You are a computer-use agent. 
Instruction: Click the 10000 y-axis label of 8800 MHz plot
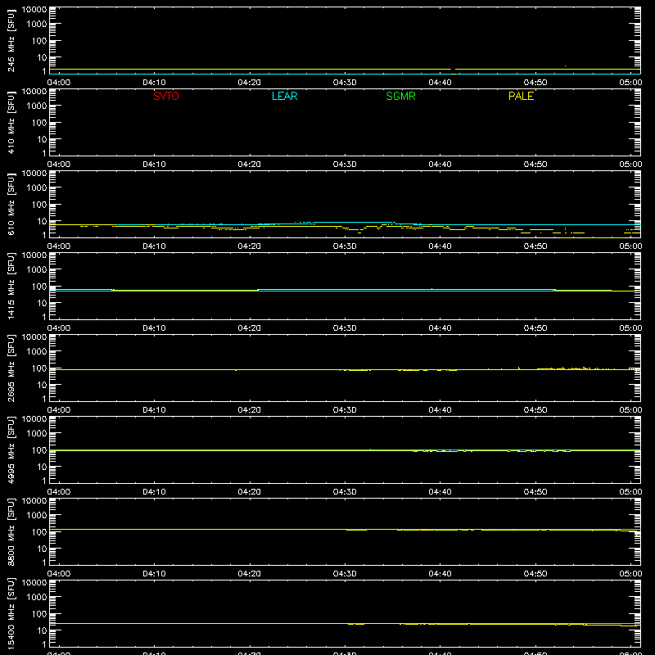click(x=34, y=501)
